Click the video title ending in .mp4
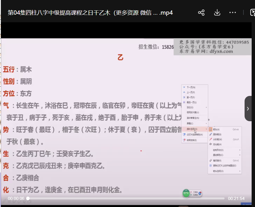The image size is (255, 207). tap(90, 13)
